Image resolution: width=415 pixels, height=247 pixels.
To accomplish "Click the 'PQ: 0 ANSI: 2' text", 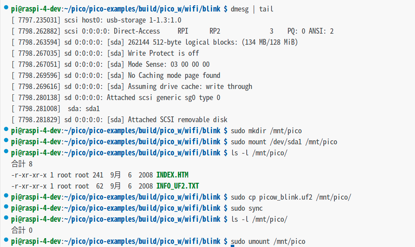I will tap(310, 31).
